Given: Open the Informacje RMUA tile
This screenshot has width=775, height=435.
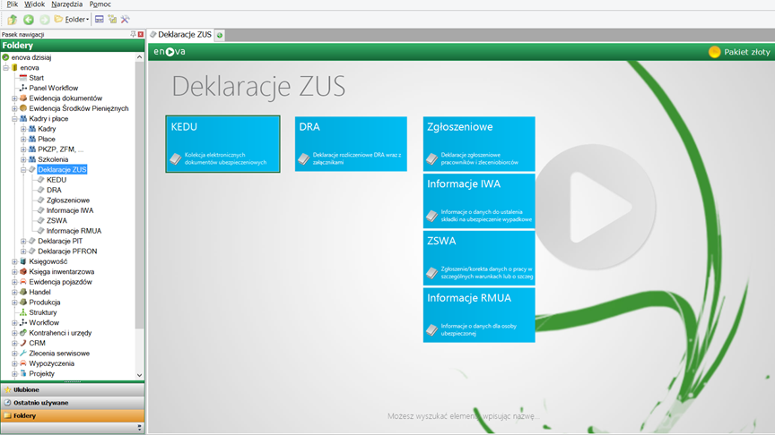Looking at the screenshot, I should pyautogui.click(x=479, y=315).
